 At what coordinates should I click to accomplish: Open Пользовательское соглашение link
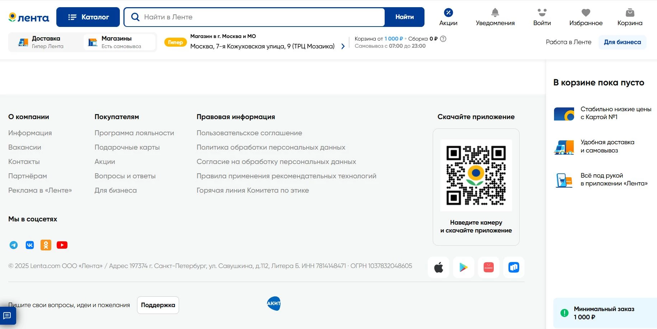pyautogui.click(x=249, y=133)
